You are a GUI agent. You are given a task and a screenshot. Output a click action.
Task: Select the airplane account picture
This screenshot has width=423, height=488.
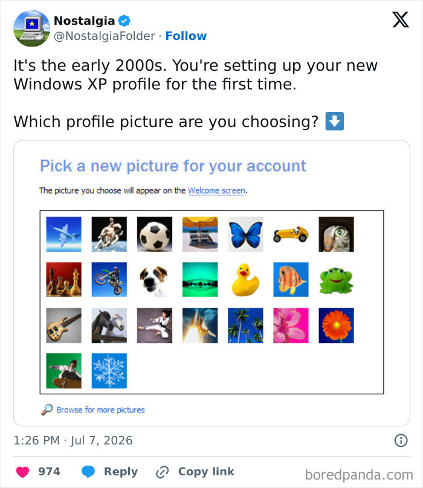[64, 235]
